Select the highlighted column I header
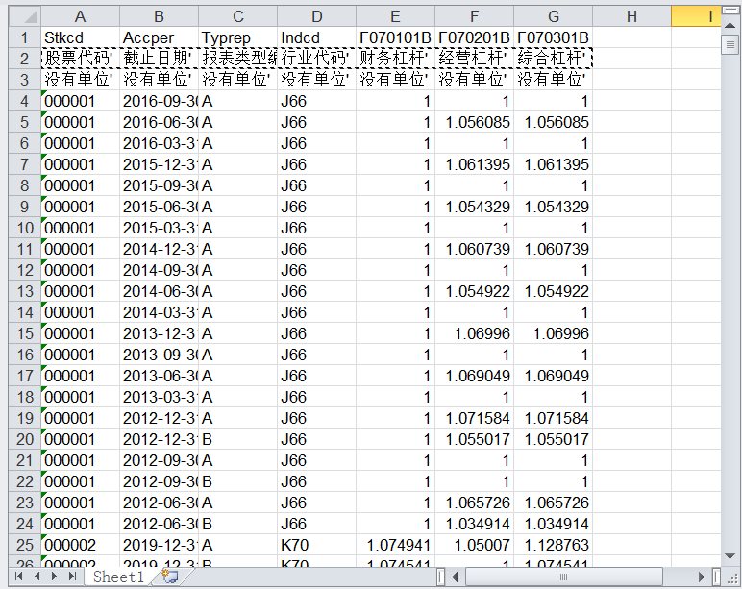Viewport: 742px width, 589px height. pos(709,16)
